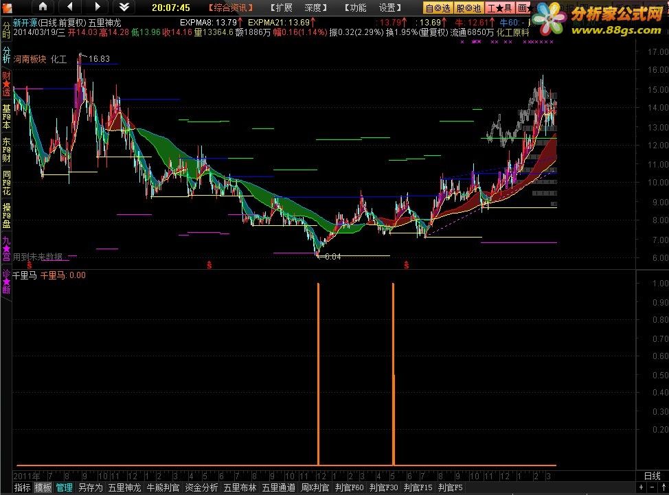Screen dimensions: 669x495
Task: Switch to the 五里神龙 template
Action: (x=124, y=487)
